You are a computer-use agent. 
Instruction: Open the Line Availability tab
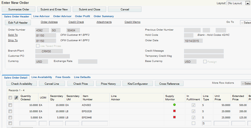pos(42,77)
